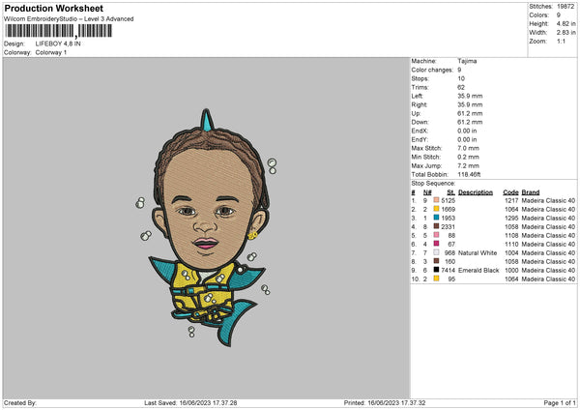Click the 'EndX:' label

420,131
